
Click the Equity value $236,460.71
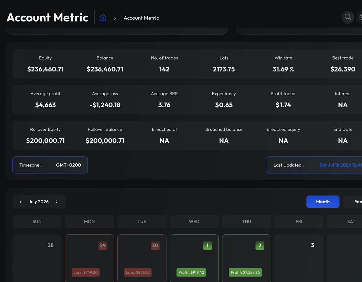point(46,69)
